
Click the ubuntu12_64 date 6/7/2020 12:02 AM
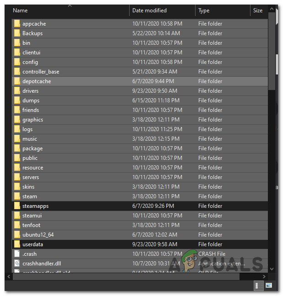[155, 235]
